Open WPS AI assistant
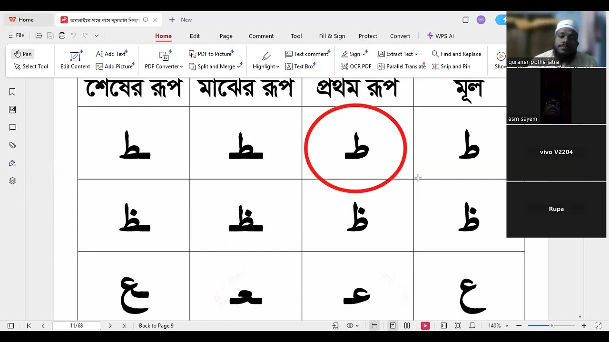 pyautogui.click(x=441, y=36)
